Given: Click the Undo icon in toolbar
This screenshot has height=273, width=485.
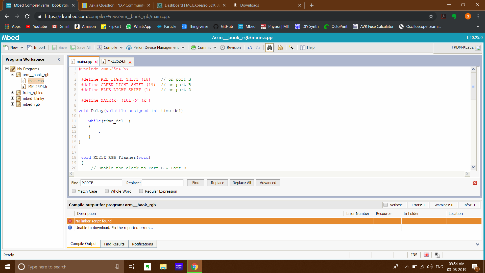Looking at the screenshot, I should (250, 47).
